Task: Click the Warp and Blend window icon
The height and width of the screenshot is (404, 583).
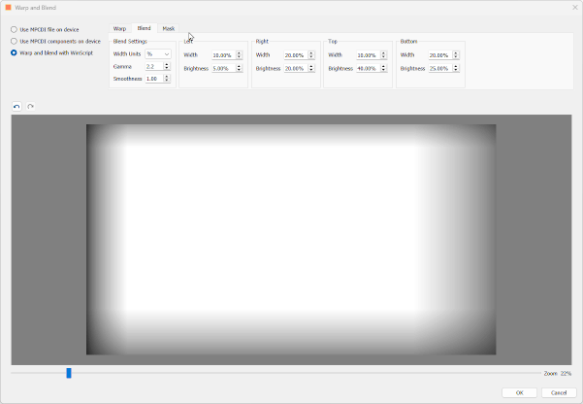Action: pyautogui.click(x=9, y=7)
